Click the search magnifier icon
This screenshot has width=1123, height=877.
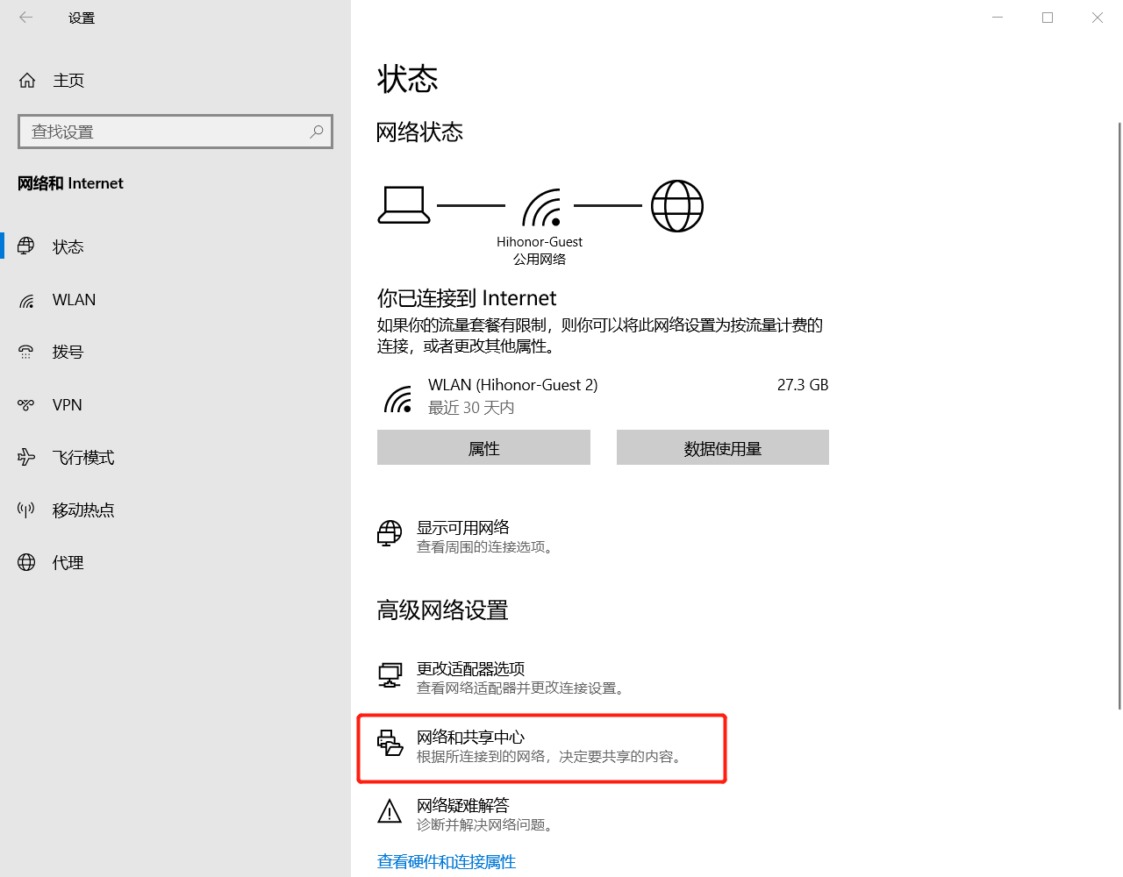[x=317, y=132]
